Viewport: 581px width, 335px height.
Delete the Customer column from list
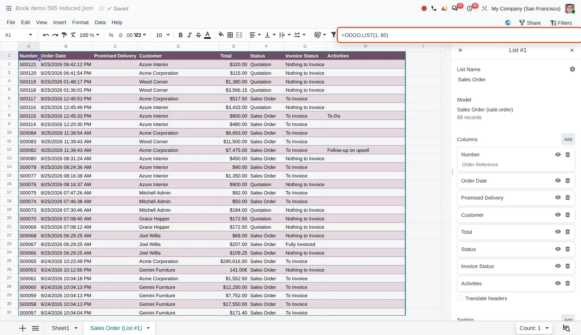tap(568, 215)
